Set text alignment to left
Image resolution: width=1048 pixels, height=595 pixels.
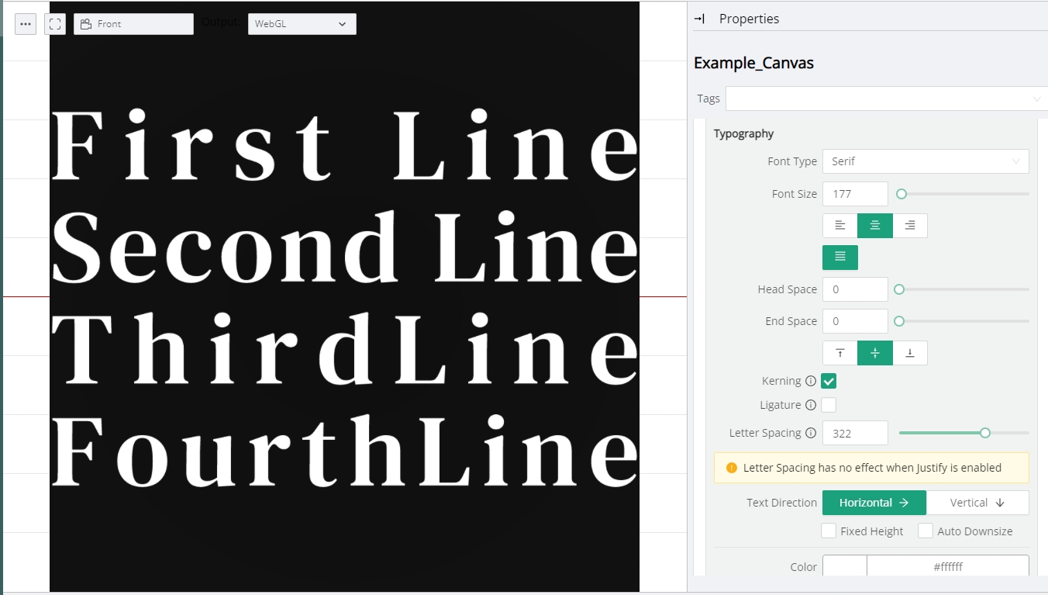click(x=839, y=226)
